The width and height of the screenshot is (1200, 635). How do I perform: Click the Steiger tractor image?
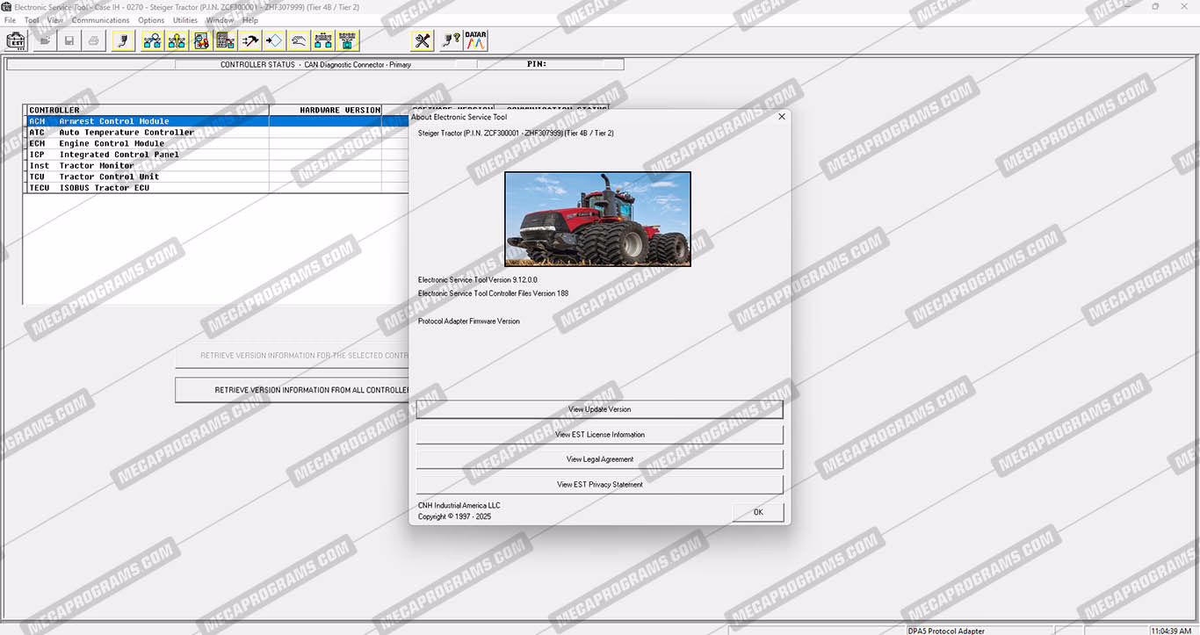[x=597, y=219]
